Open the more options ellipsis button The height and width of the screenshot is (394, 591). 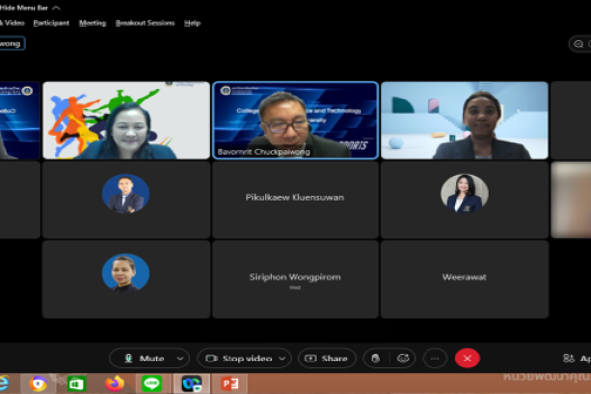point(435,359)
